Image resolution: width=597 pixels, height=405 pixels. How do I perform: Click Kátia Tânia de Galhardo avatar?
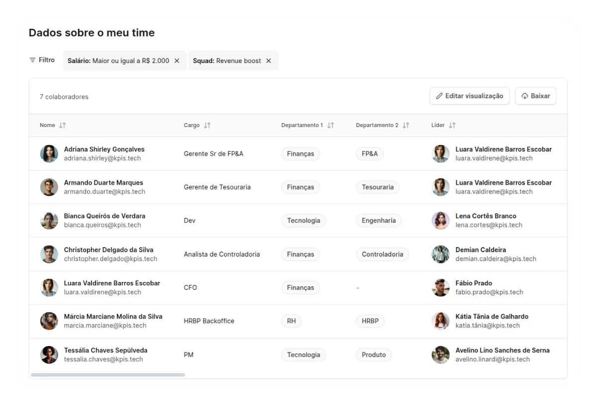click(440, 321)
